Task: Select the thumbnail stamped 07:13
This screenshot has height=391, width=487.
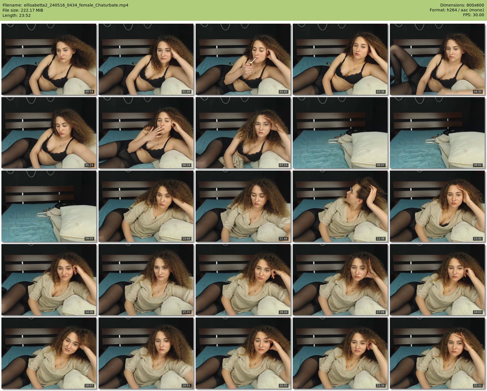Action: [243, 133]
